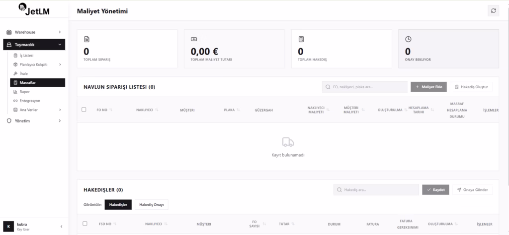Tick the select-all checkbox in Navlun list
The width and height of the screenshot is (509, 235).
[x=84, y=110]
